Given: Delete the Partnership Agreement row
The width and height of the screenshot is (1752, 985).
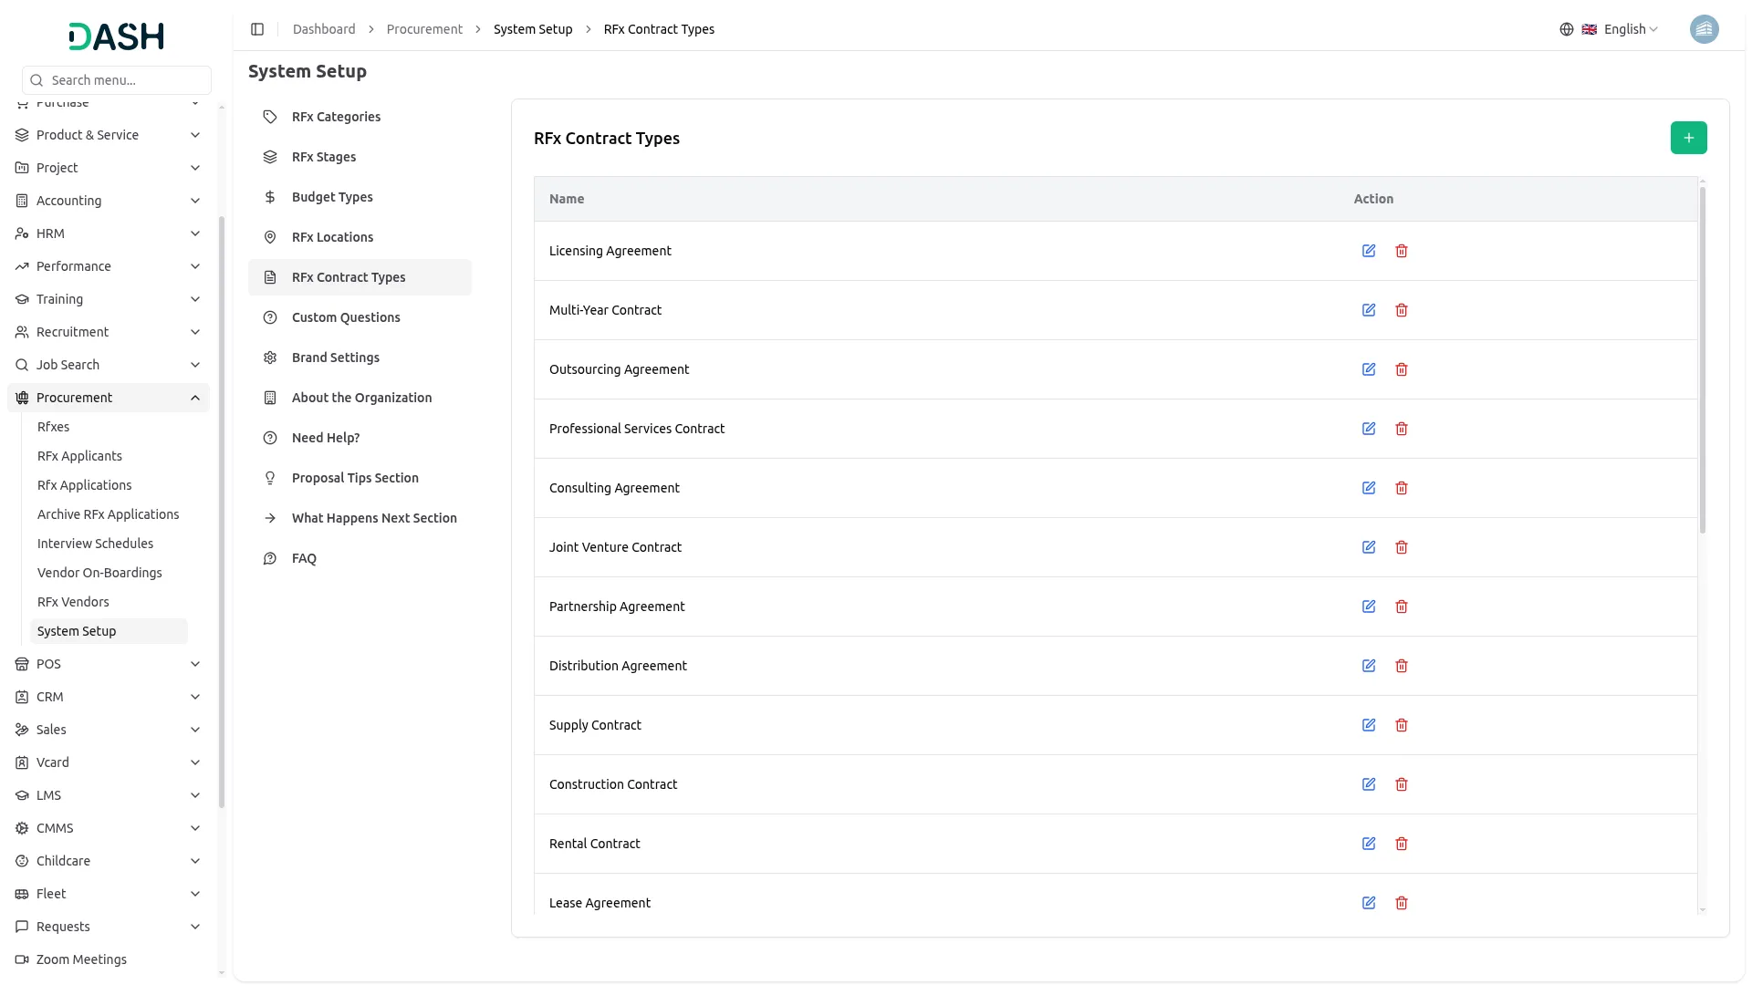Looking at the screenshot, I should click(x=1401, y=607).
